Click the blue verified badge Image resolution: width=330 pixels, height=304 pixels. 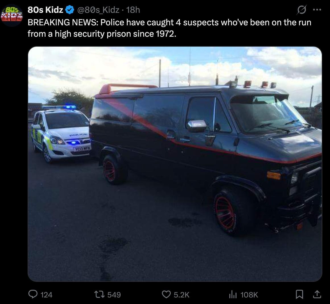point(70,10)
